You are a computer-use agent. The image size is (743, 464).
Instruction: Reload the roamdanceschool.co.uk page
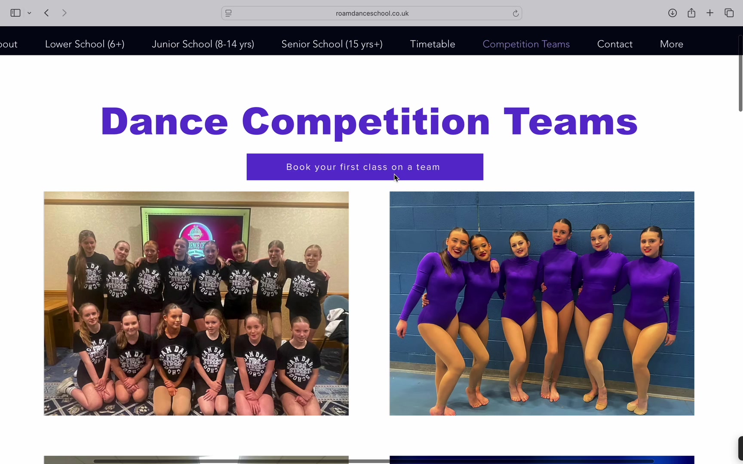pyautogui.click(x=516, y=13)
